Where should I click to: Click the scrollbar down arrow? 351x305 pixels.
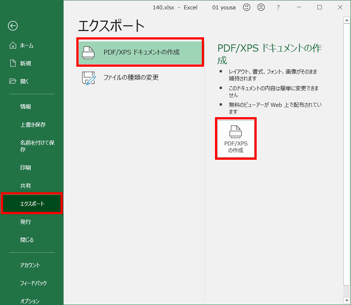(347, 300)
